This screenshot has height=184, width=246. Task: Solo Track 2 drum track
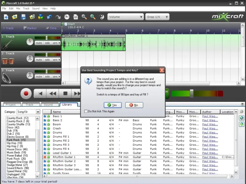coord(47,60)
